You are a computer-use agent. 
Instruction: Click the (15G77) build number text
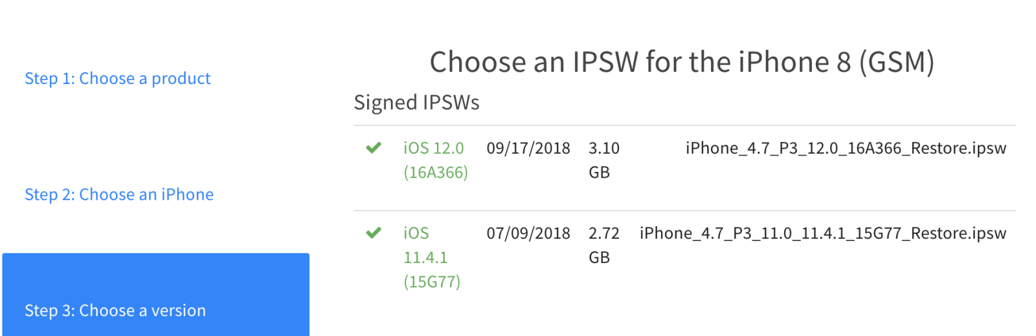click(x=432, y=282)
